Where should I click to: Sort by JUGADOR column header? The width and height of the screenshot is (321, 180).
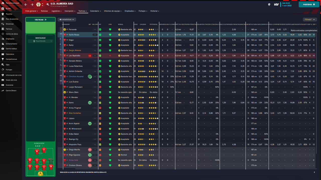coord(66,24)
